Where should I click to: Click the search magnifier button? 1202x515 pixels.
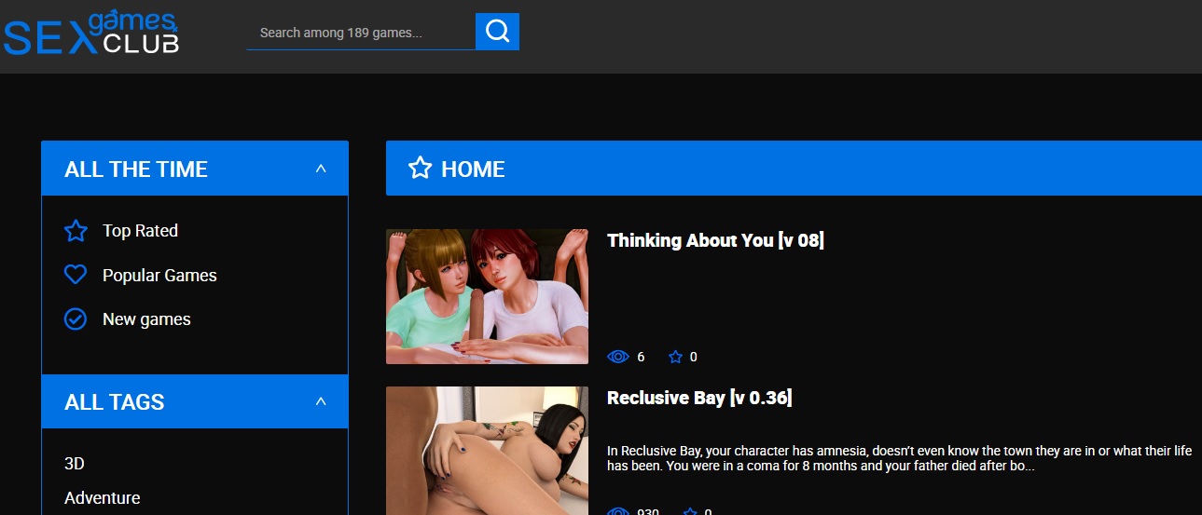click(x=497, y=32)
